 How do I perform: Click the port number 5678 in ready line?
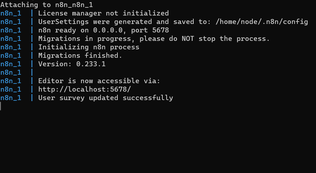point(160,30)
